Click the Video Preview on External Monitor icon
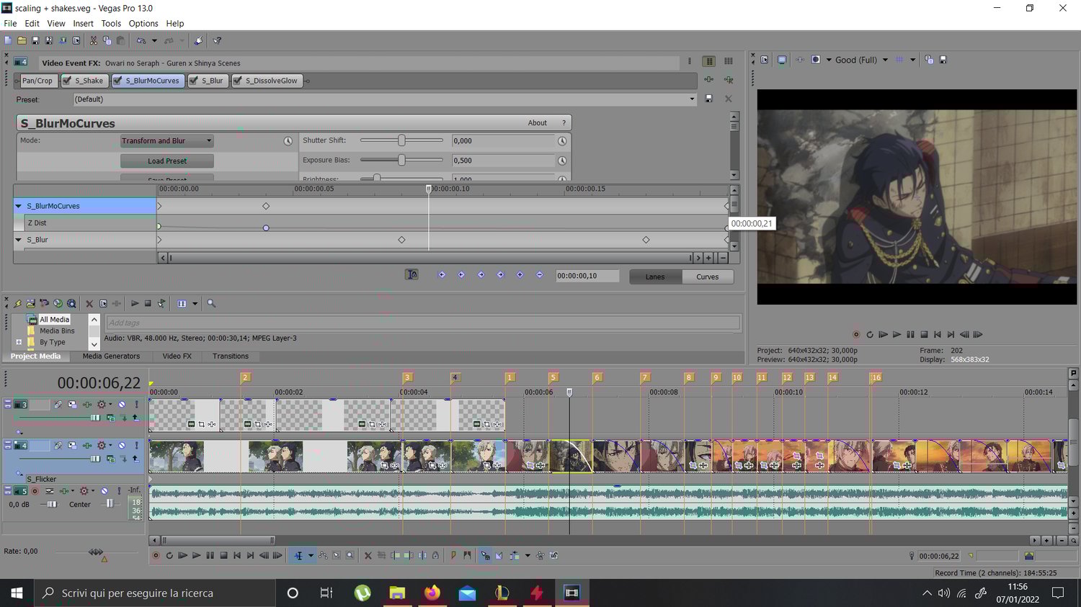 pyautogui.click(x=782, y=60)
